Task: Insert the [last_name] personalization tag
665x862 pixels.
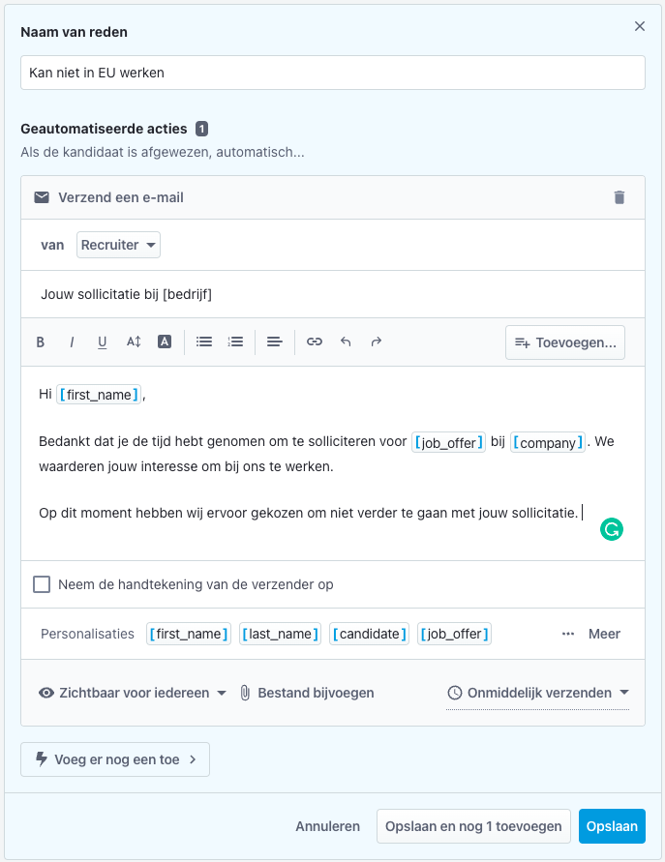Action: [279, 634]
